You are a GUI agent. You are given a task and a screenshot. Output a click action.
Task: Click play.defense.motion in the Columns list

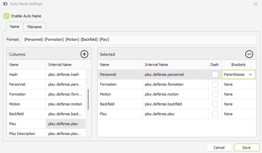pyautogui.click(x=66, y=104)
